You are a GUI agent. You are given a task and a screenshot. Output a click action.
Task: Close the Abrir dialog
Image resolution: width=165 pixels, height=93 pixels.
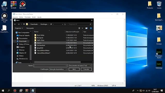(92, 20)
